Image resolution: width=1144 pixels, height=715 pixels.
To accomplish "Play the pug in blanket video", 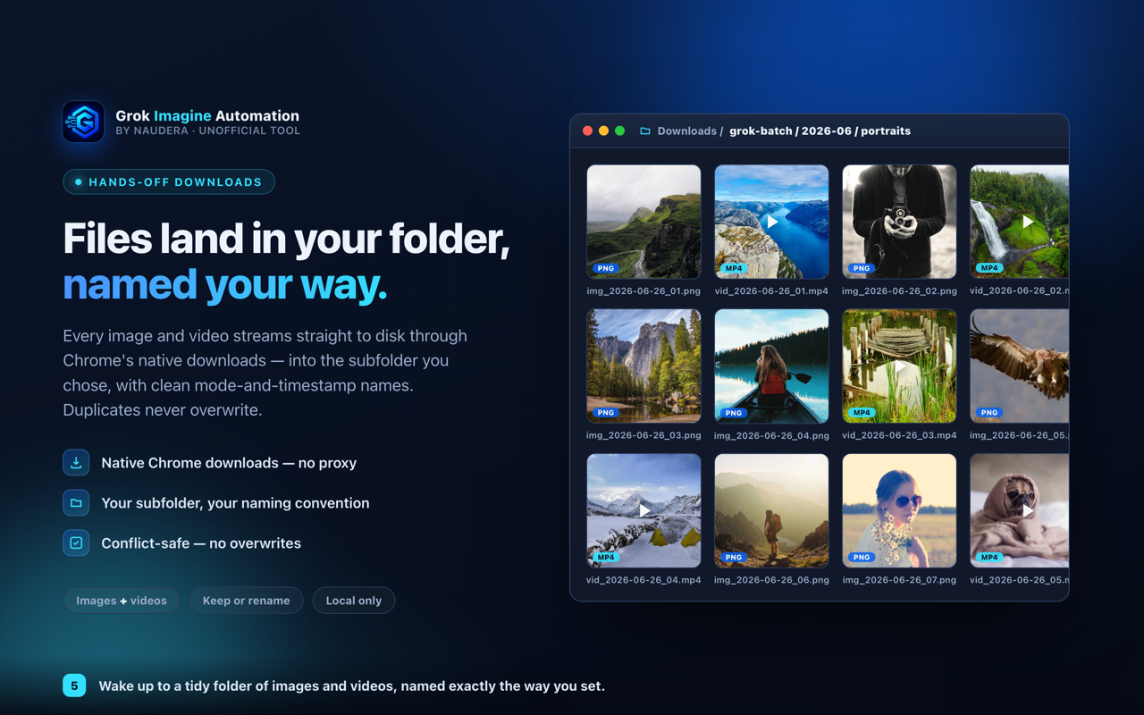I will click(x=1028, y=510).
